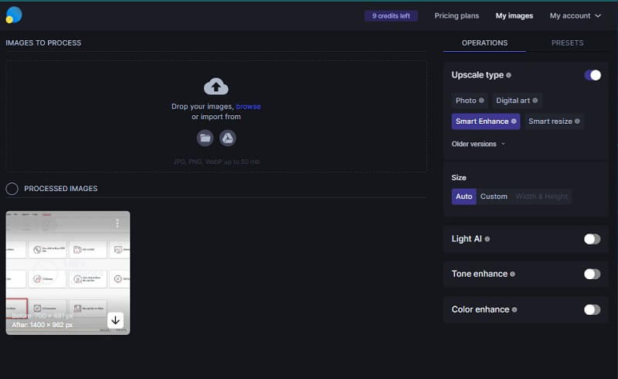This screenshot has width=618, height=379.
Task: Click info dot beside Light AI label
Action: (x=487, y=239)
